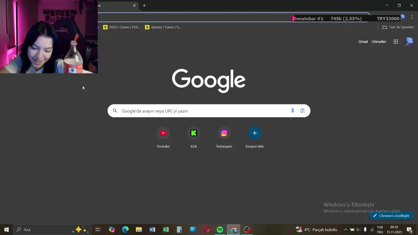The height and width of the screenshot is (235, 418).
Task: Open the Google account profile picture
Action: coord(409,41)
